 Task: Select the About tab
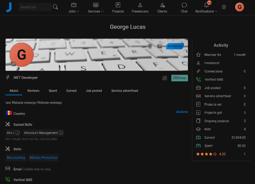tap(14, 91)
